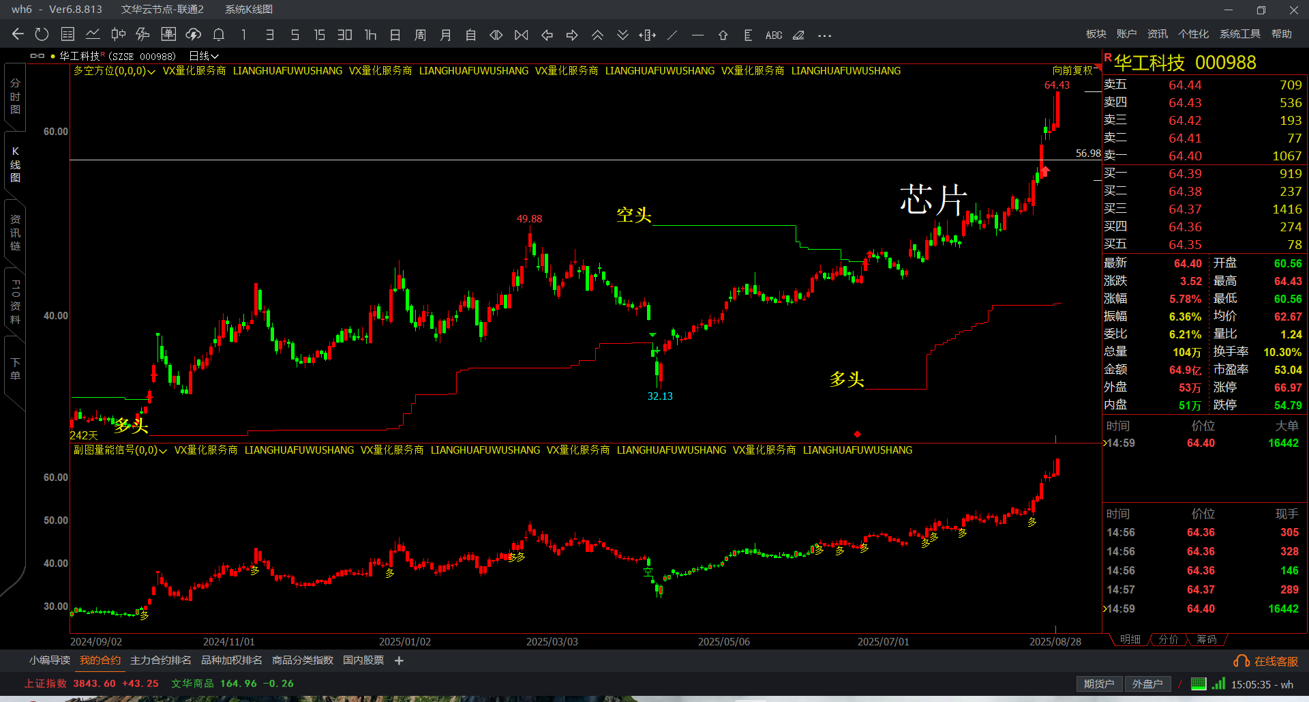Screen dimensions: 1309x702
Task: Click the refresh icon in toolbar
Action: (x=42, y=34)
